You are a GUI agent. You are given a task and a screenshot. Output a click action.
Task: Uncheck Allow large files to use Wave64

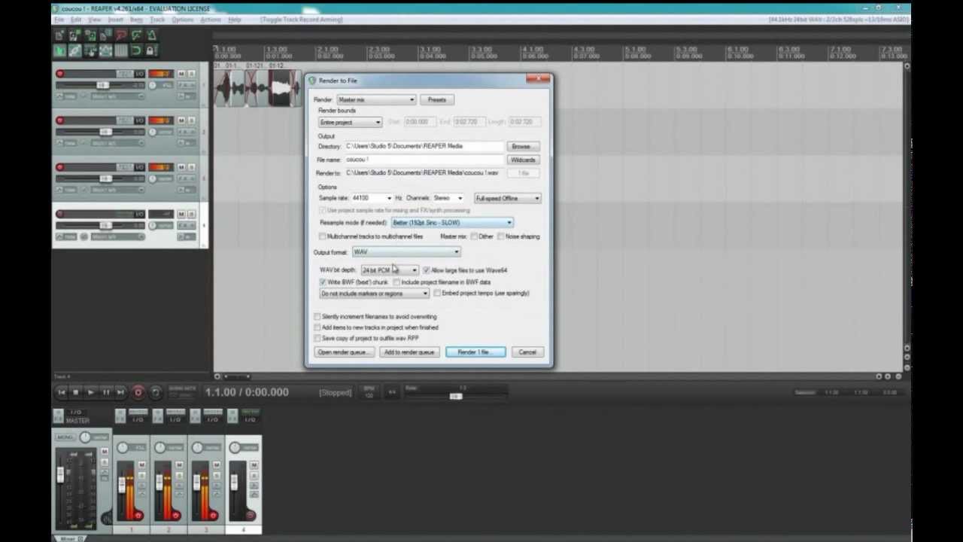(x=426, y=270)
